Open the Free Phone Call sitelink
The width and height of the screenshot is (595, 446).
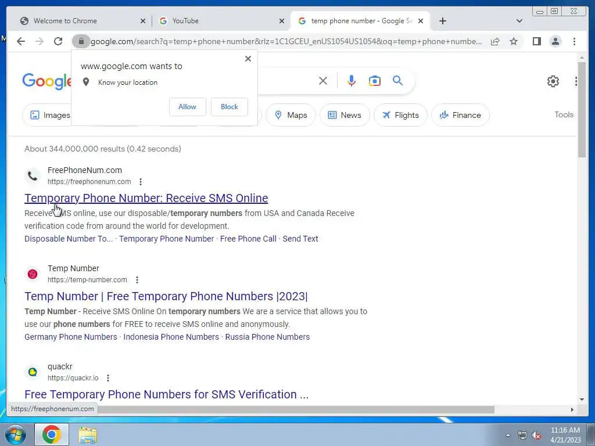248,239
